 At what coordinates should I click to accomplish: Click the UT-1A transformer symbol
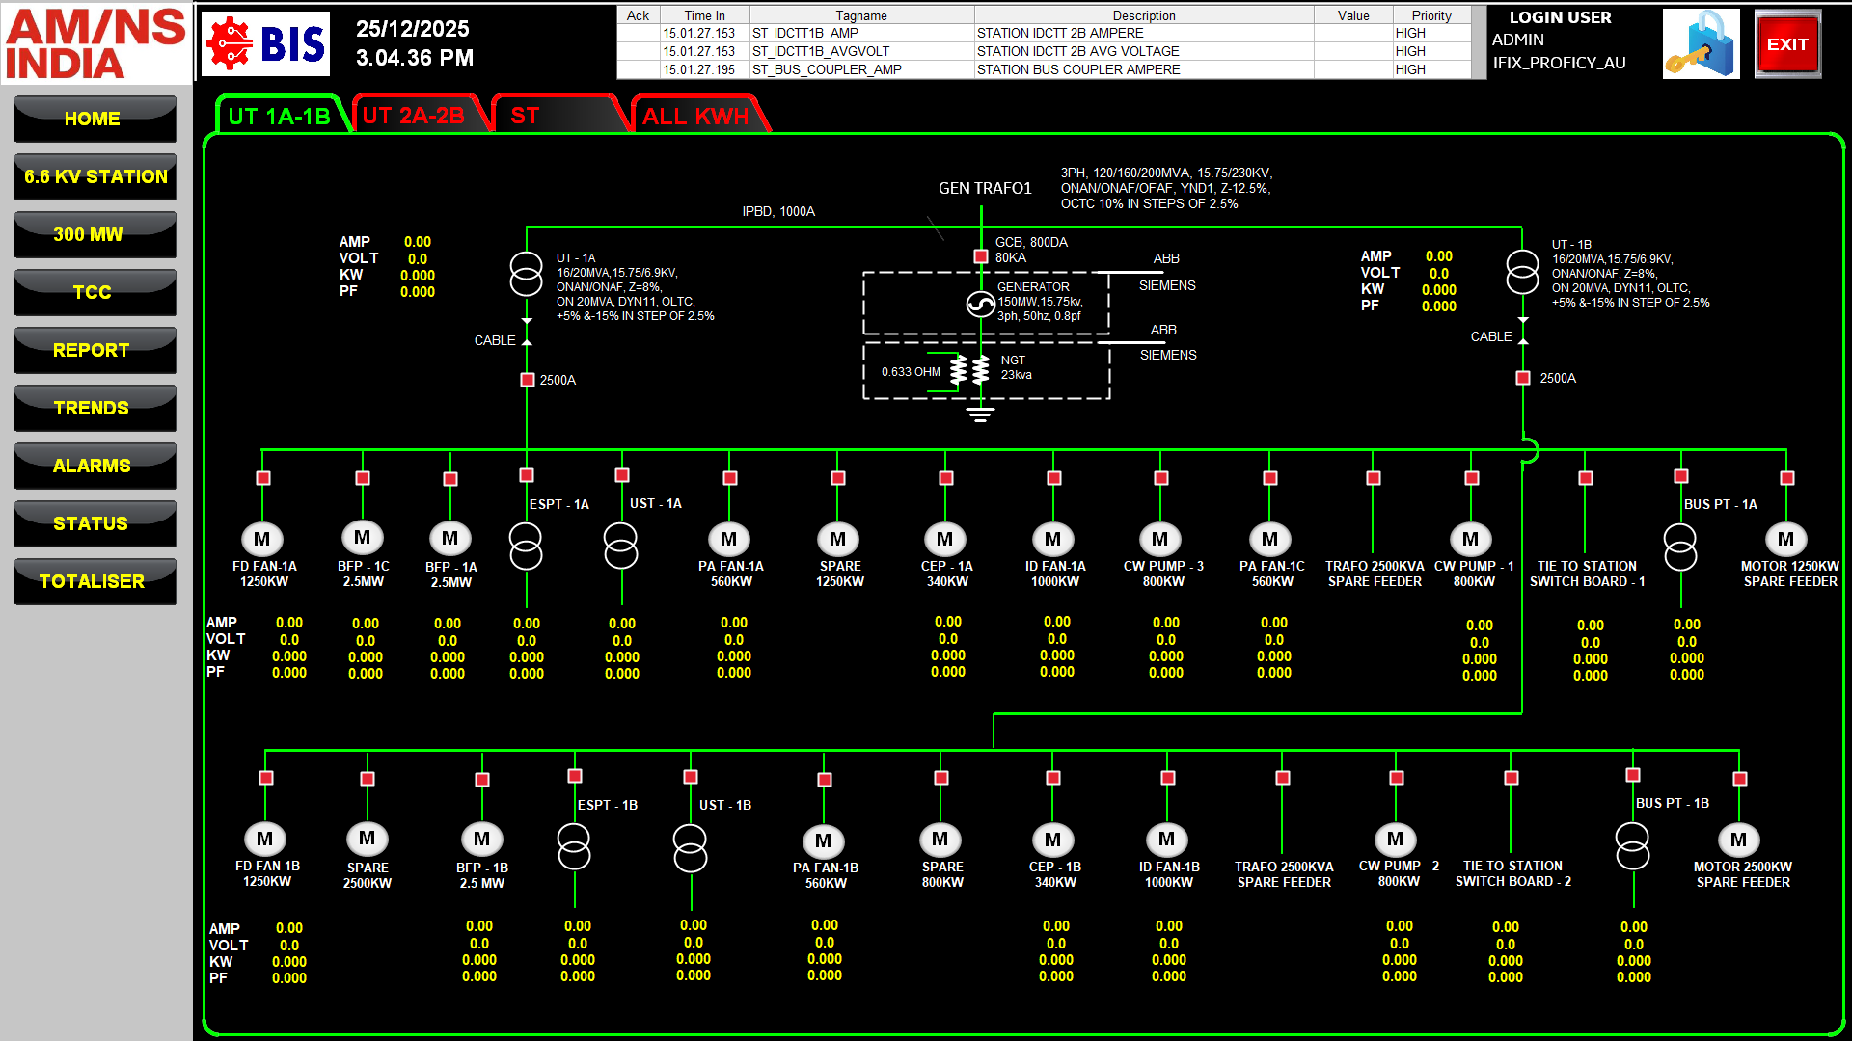(526, 274)
